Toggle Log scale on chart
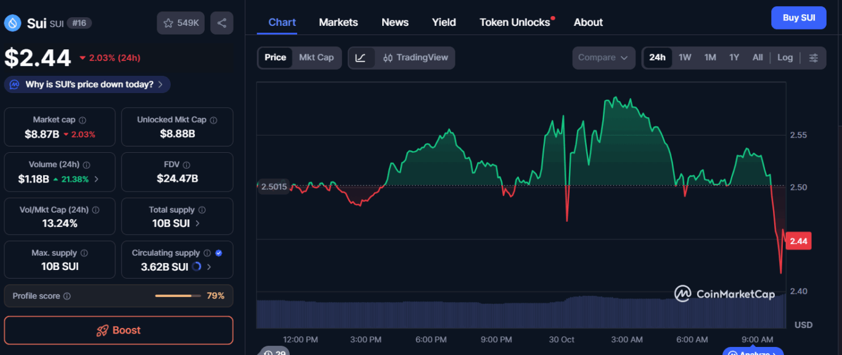The height and width of the screenshot is (355, 842). [x=785, y=58]
